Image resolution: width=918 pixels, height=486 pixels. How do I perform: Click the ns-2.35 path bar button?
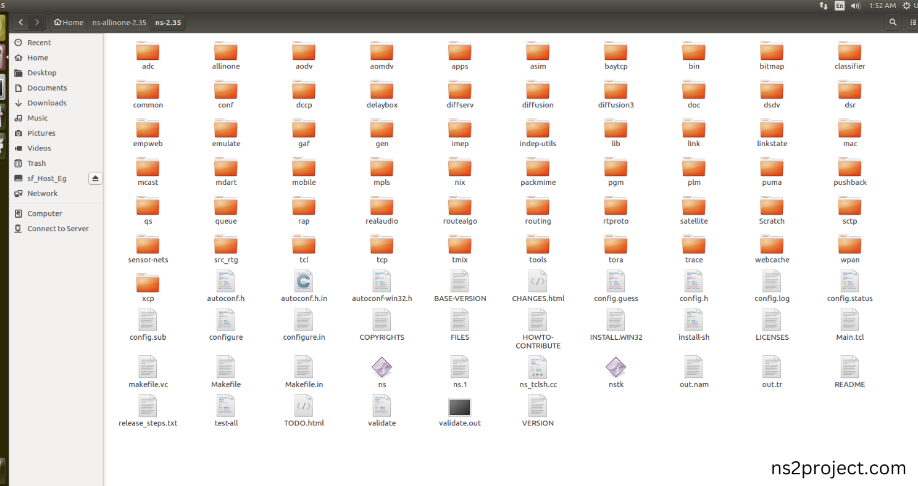pos(168,22)
